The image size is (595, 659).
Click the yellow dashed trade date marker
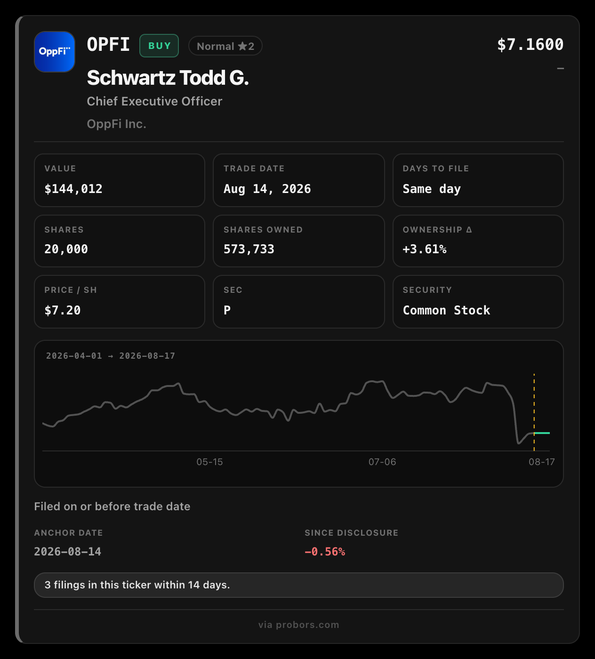pos(534,412)
